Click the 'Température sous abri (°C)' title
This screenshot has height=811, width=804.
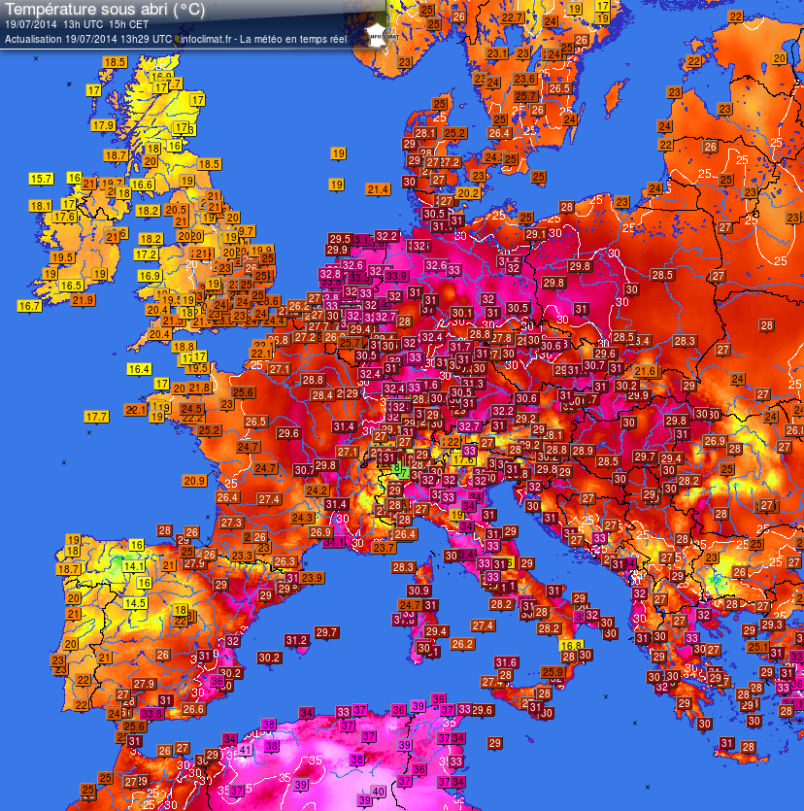105,10
